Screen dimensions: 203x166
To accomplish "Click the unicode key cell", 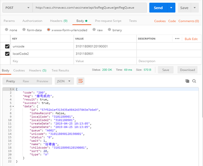I will click(x=42, y=46).
